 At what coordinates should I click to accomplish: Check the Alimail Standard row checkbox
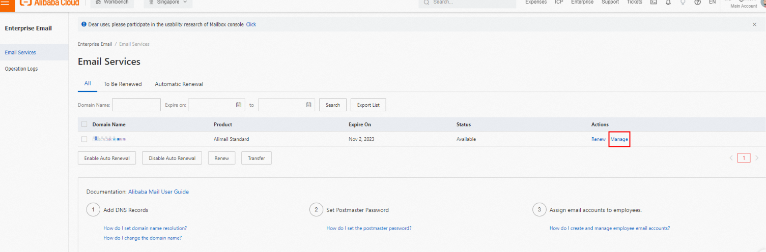84,139
